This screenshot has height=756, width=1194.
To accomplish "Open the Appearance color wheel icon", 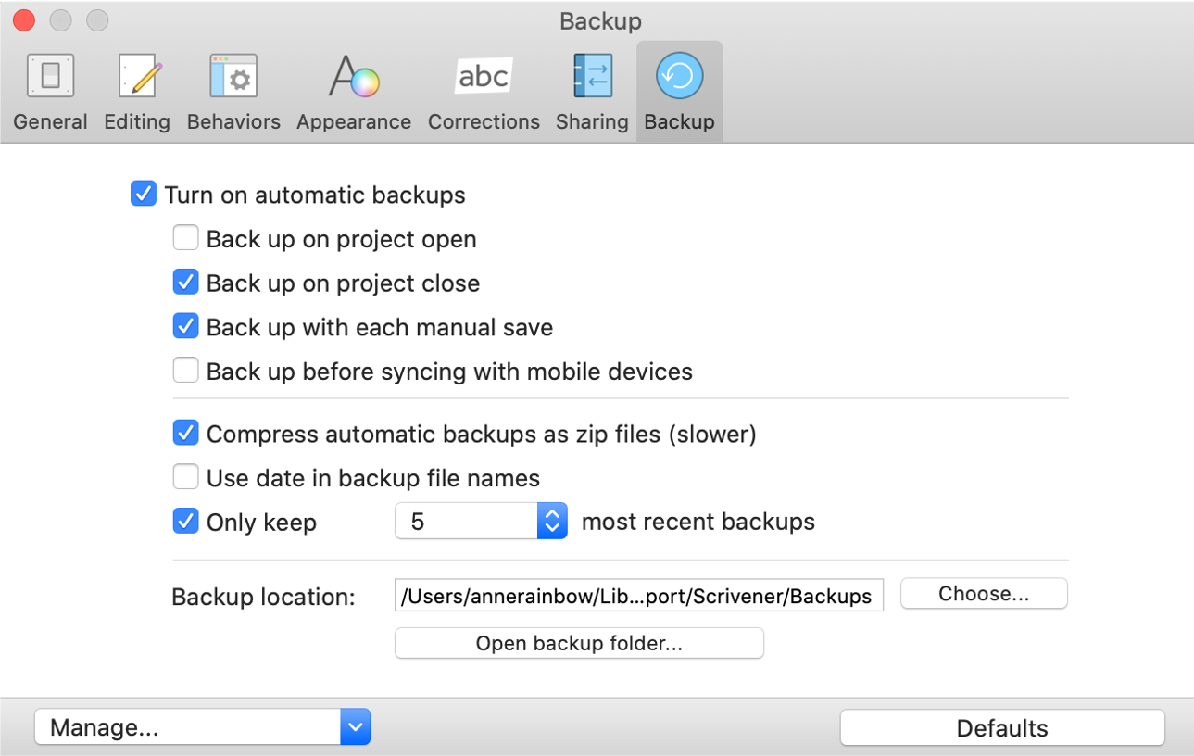I will tap(354, 76).
